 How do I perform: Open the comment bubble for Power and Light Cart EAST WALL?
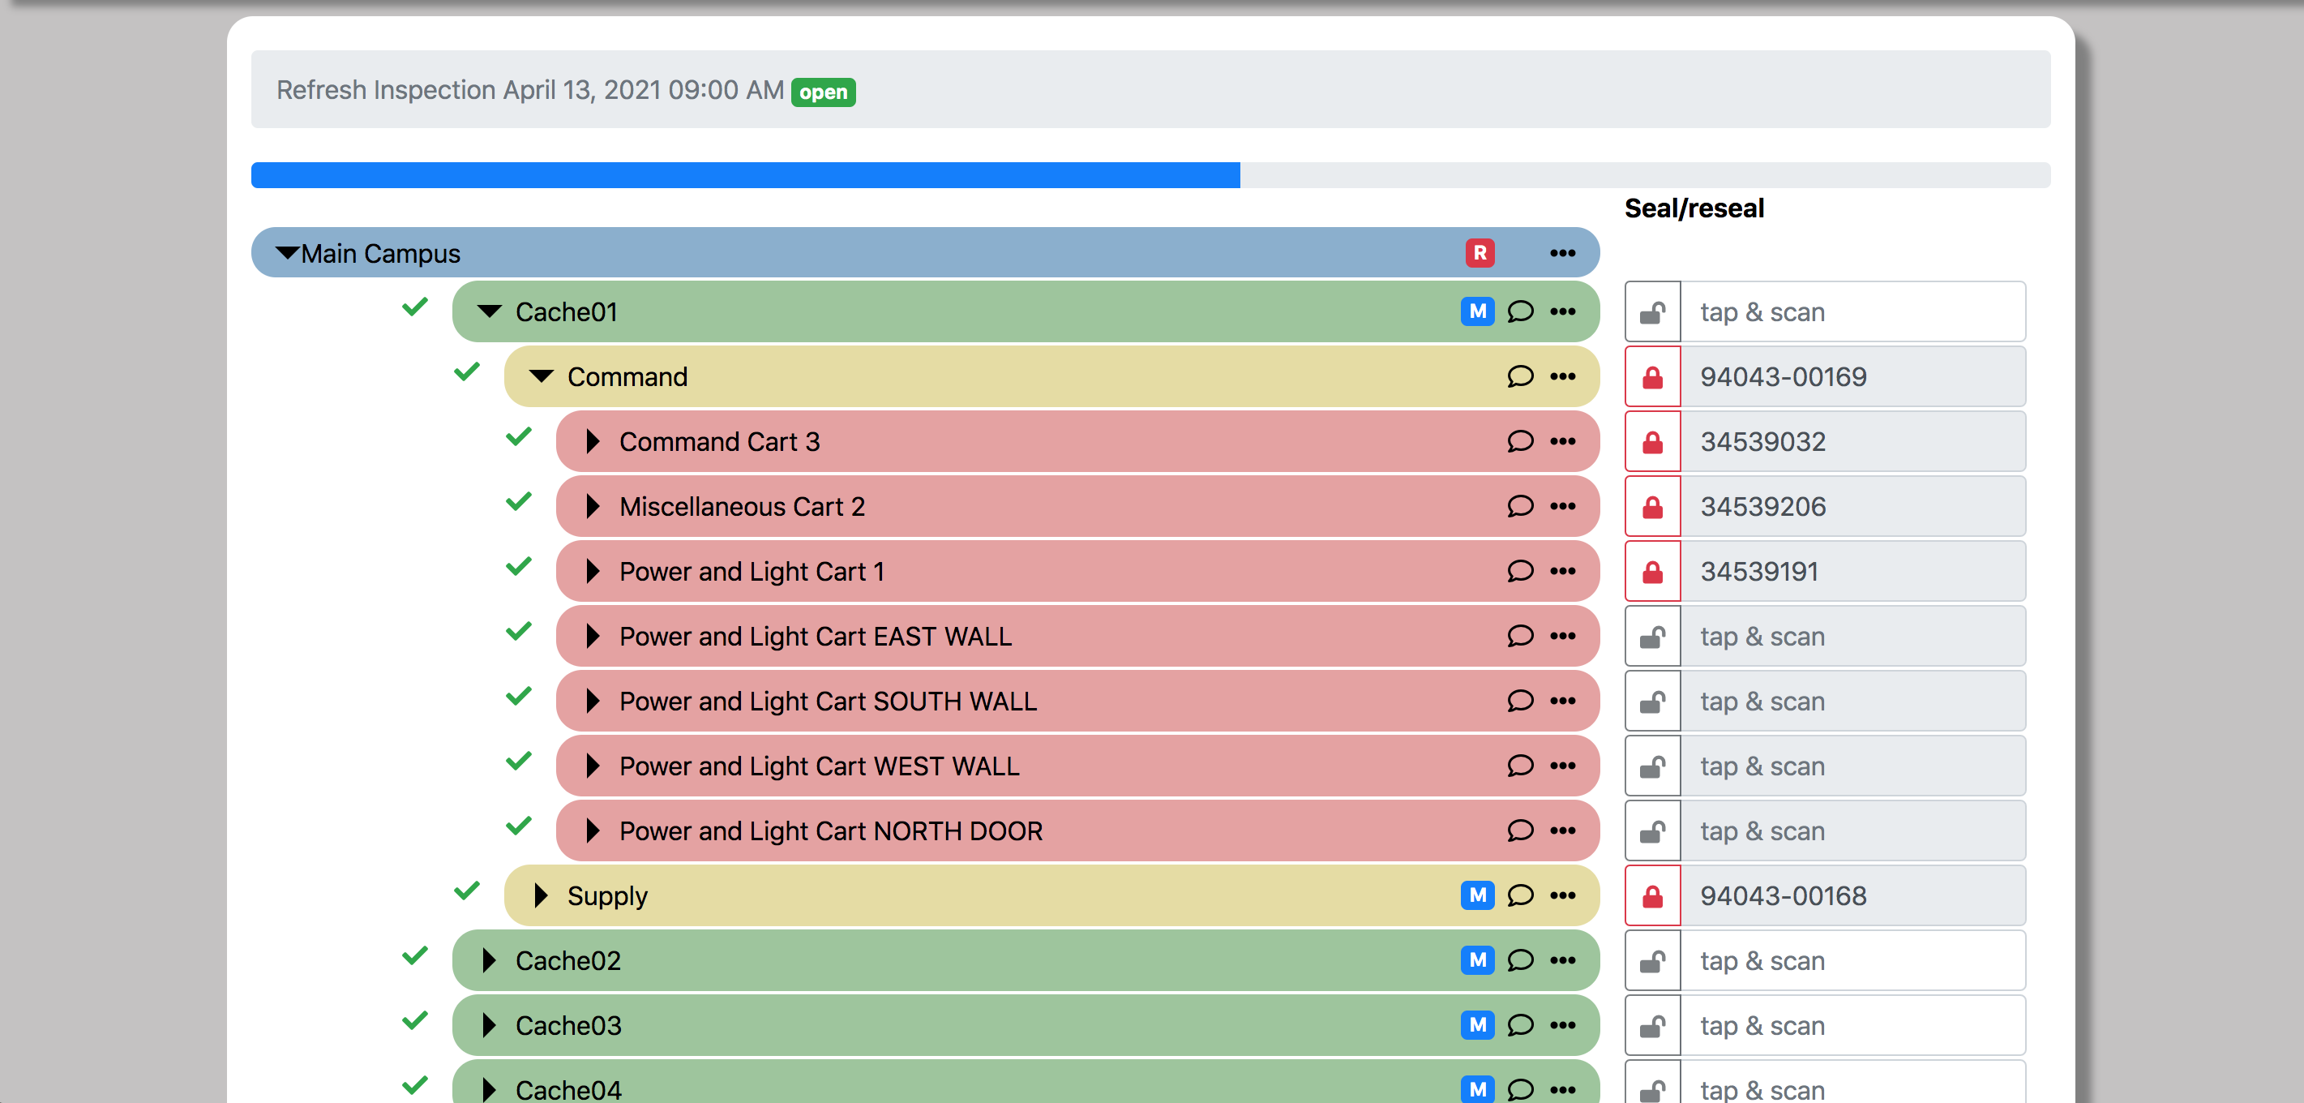click(x=1519, y=636)
